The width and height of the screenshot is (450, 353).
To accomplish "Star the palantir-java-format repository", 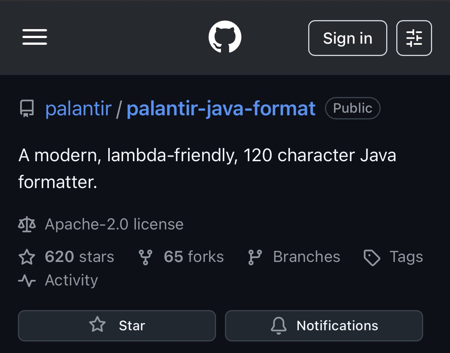I will coord(117,326).
